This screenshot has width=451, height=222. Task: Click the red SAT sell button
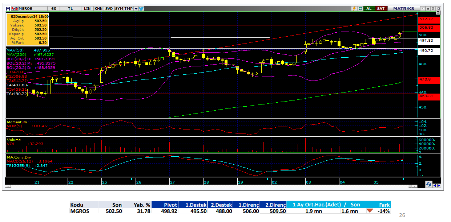(380, 8)
